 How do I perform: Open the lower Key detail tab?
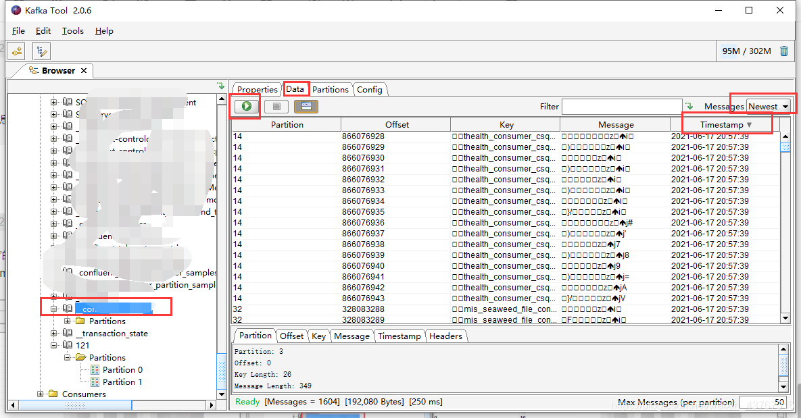click(x=319, y=336)
